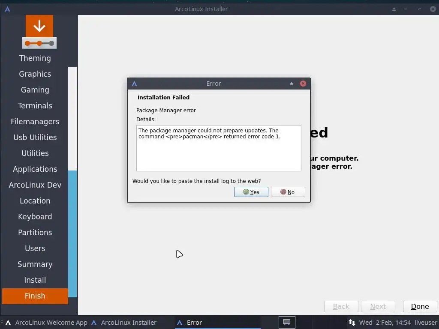Image resolution: width=439 pixels, height=329 pixels.
Task: Switch to ArcoLinux Welcome App in taskbar
Action: pyautogui.click(x=47, y=323)
